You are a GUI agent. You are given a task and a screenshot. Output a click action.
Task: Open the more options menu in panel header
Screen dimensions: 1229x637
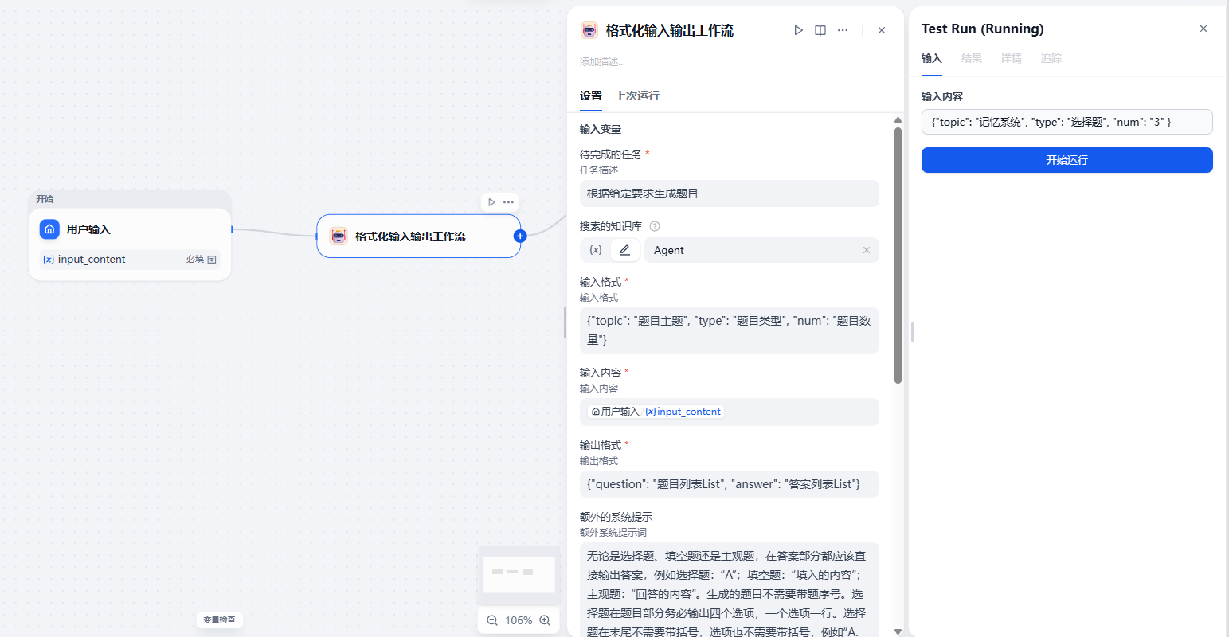tap(843, 30)
